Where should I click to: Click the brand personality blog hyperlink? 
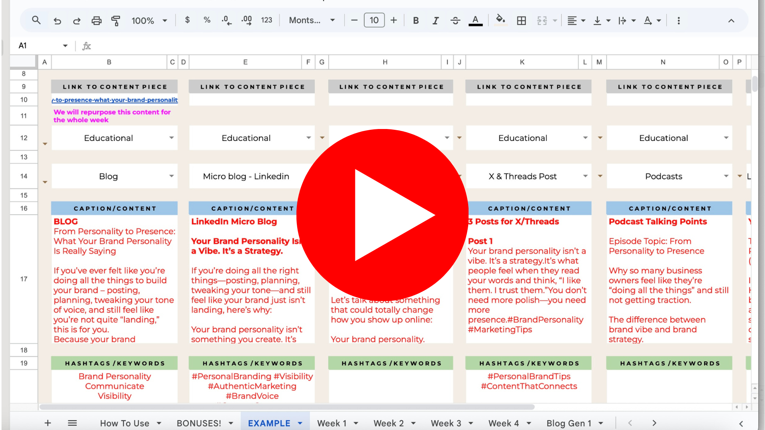(115, 100)
